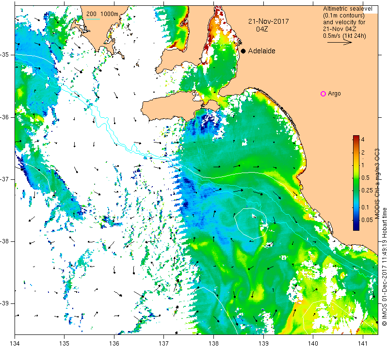388x349 pixels.
Task: Click the IMOS copyright timestamp text
Action: pos(384,267)
